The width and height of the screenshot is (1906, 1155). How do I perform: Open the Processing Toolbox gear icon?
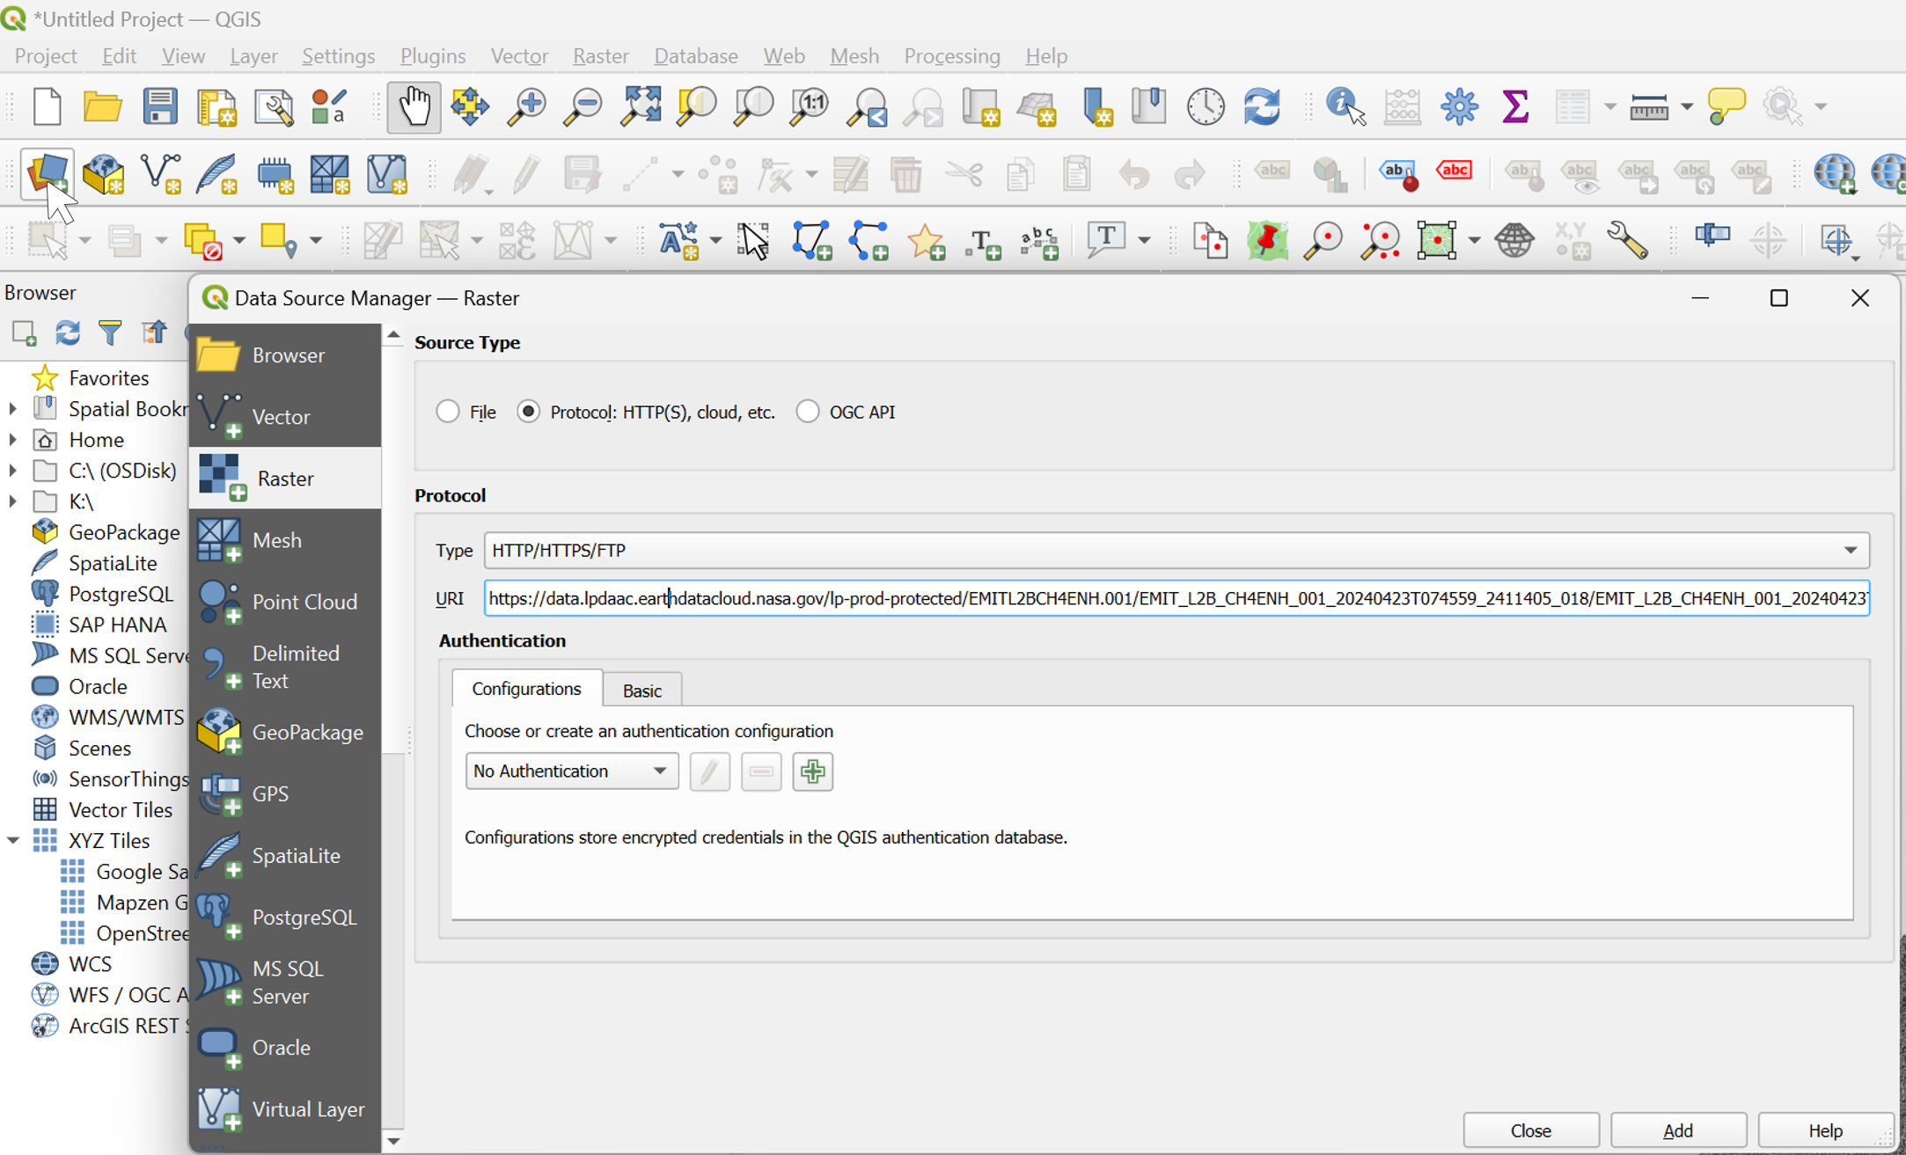coord(1458,106)
